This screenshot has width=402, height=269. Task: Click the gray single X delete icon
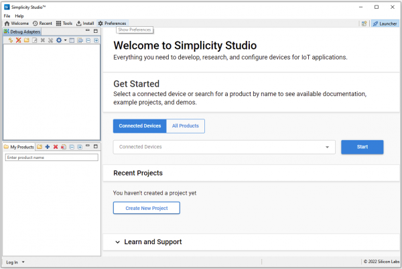[43, 40]
